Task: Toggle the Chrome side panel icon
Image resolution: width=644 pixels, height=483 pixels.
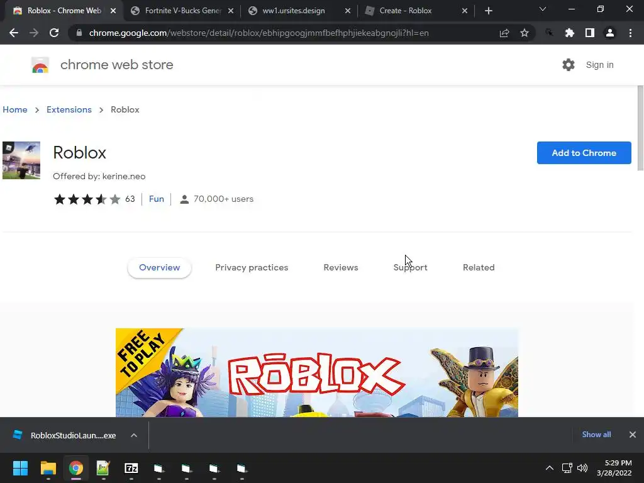Action: (590, 33)
